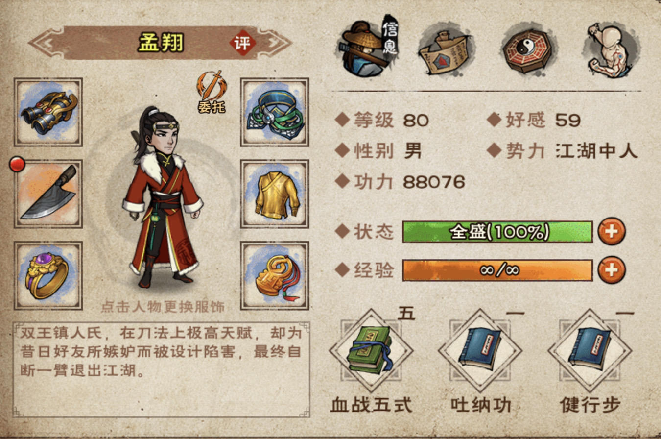Select the golden pendant accessory slot

pos(275,275)
